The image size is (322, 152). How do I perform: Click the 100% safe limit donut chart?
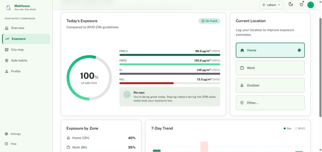pyautogui.click(x=89, y=78)
